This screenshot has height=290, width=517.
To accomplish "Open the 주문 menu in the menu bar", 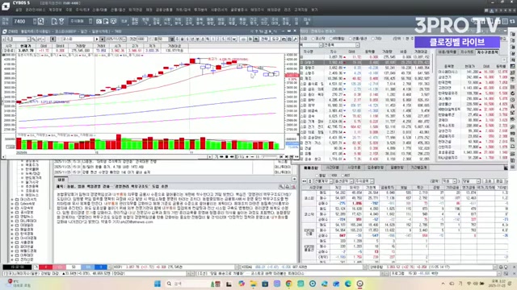I will coord(69,10).
